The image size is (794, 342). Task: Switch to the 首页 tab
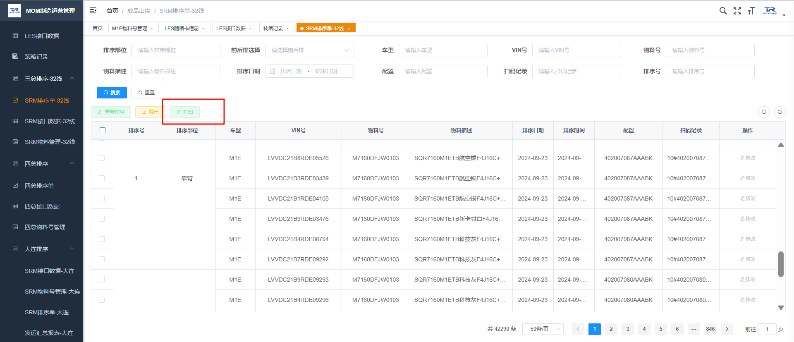[98, 28]
